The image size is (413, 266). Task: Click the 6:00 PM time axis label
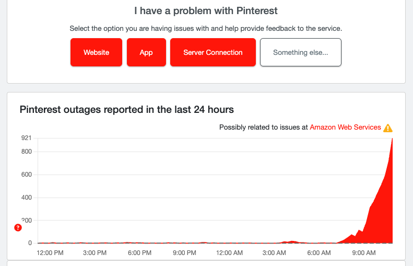tap(140, 253)
